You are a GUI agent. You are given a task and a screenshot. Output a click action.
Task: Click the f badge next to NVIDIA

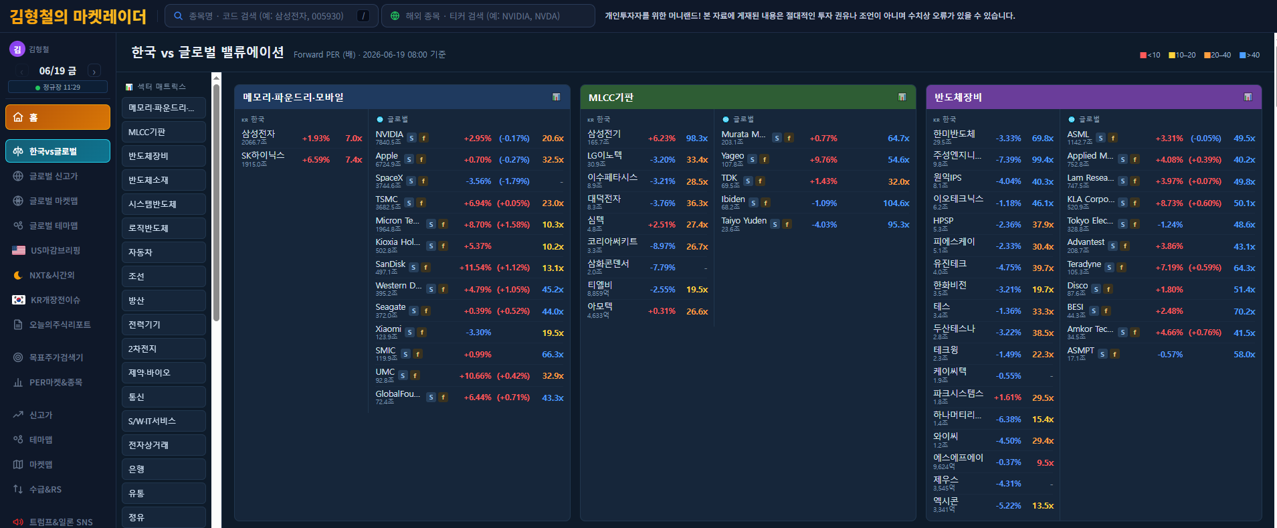tap(424, 138)
